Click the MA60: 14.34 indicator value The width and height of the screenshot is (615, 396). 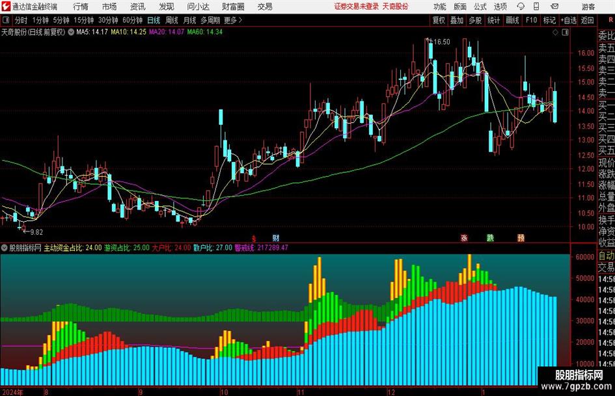(x=205, y=32)
